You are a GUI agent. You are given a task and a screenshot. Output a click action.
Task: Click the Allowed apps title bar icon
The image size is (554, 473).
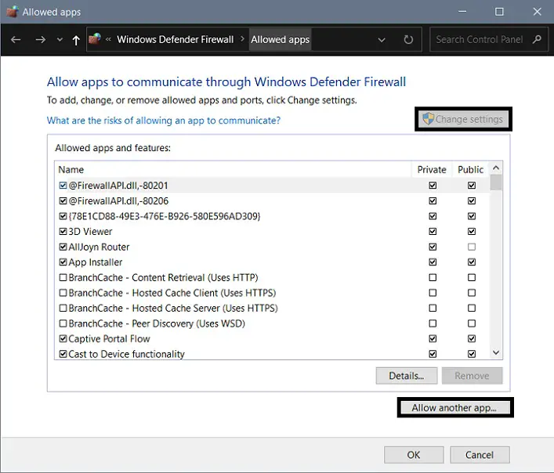13,12
